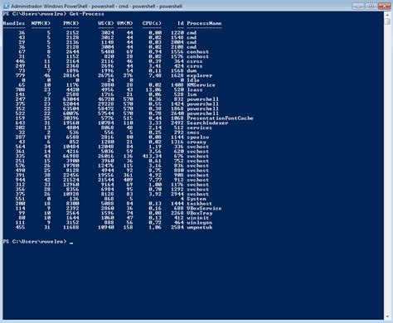Click the powershell process with Id 832
Image resolution: width=393 pixels, height=323 pixels.
coord(203,99)
